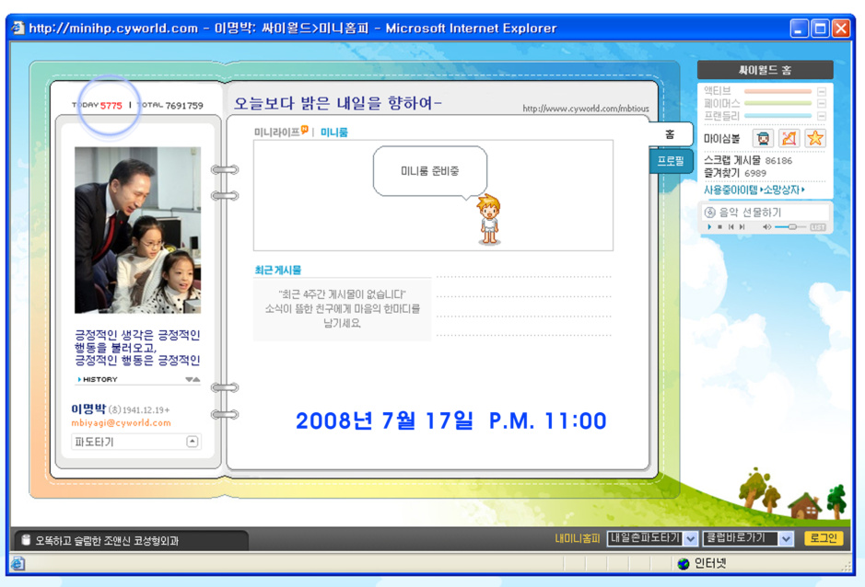This screenshot has height=587, width=865.
Task: Open the 내미니홈피 link in bottom bar
Action: point(577,538)
